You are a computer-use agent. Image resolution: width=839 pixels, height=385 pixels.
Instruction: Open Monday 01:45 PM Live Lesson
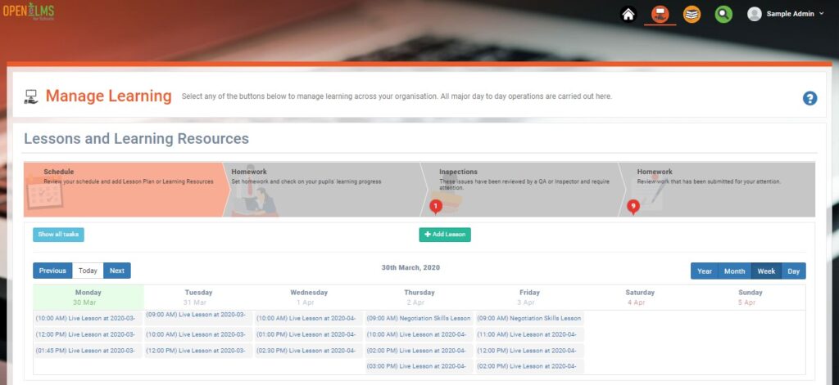(x=88, y=351)
